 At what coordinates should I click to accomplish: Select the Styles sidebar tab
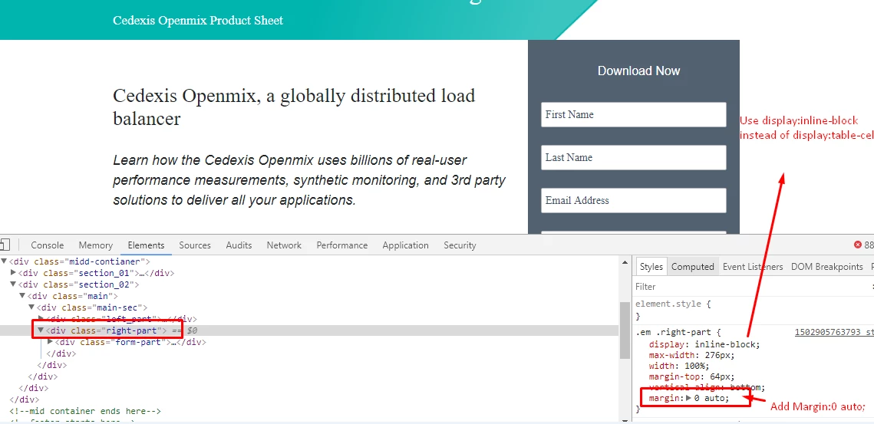pyautogui.click(x=651, y=267)
